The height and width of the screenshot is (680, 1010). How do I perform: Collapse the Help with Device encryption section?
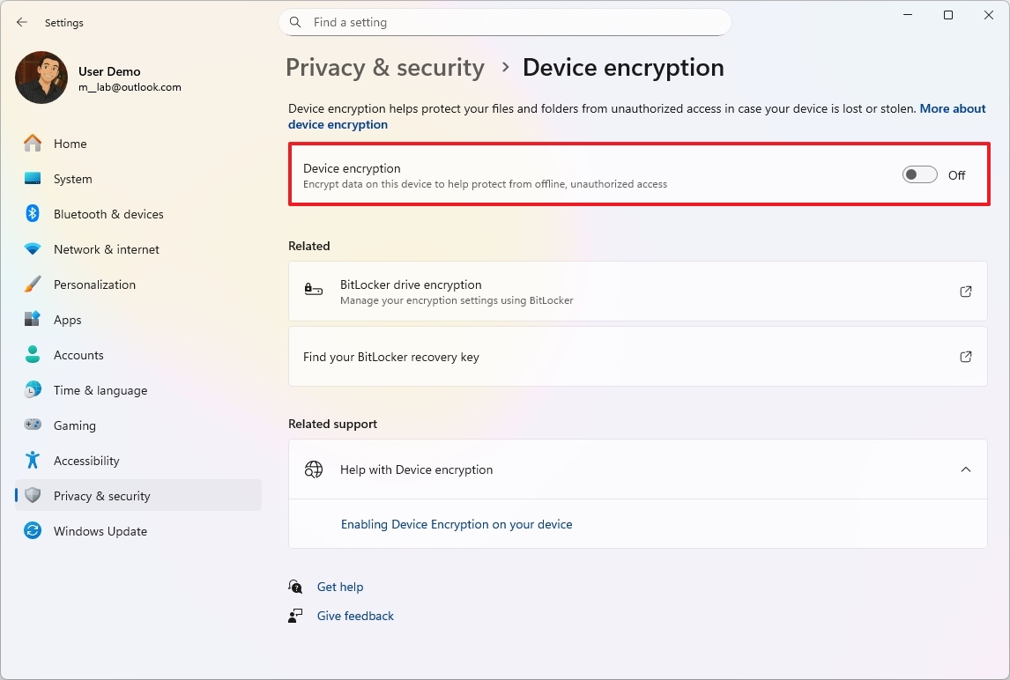click(965, 469)
